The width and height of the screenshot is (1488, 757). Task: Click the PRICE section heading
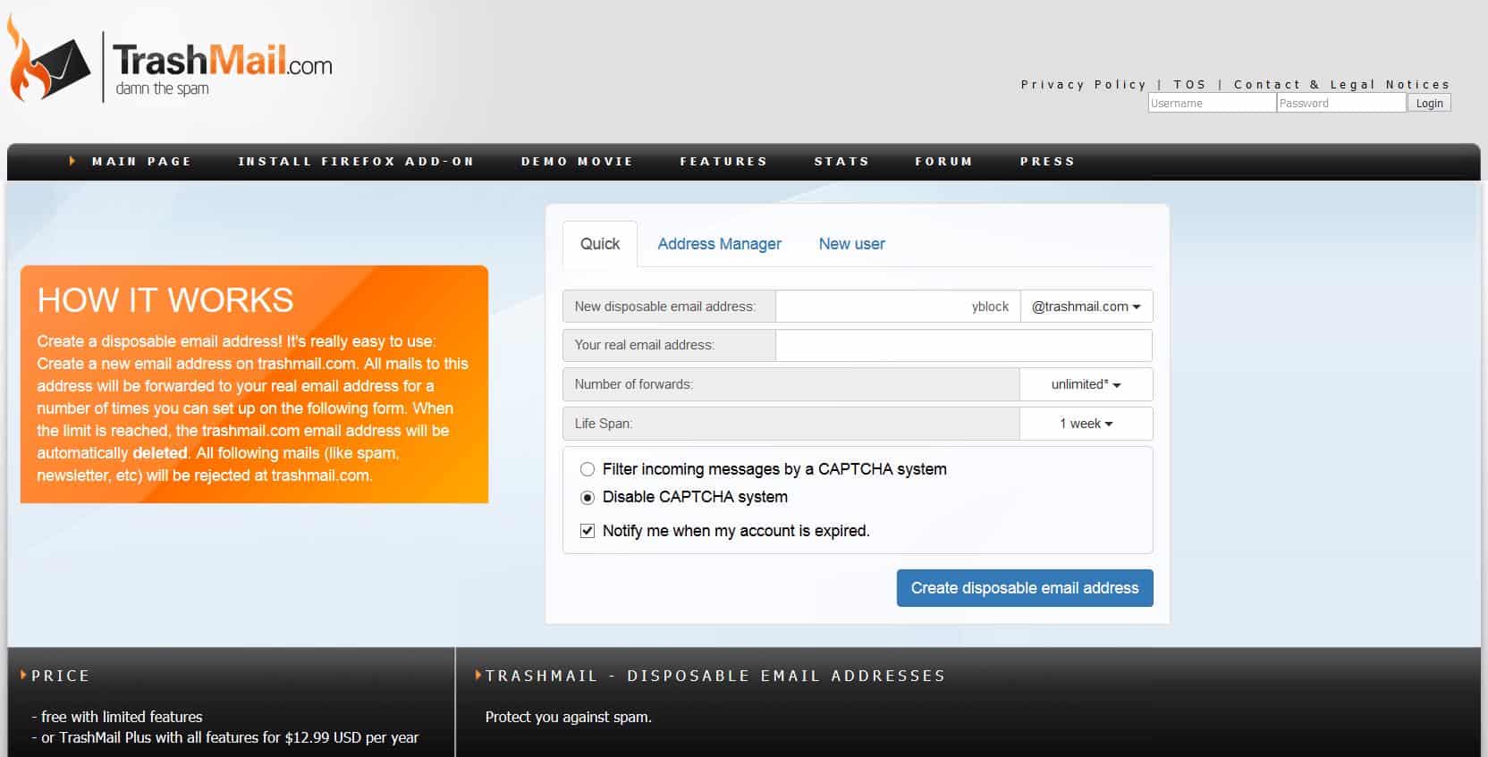point(60,676)
